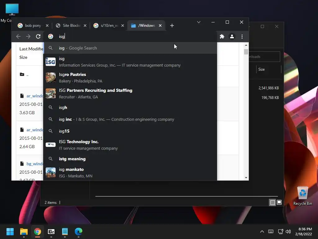Open the parent directory '..' folder link
The height and width of the screenshot is (239, 318).
tap(27, 75)
